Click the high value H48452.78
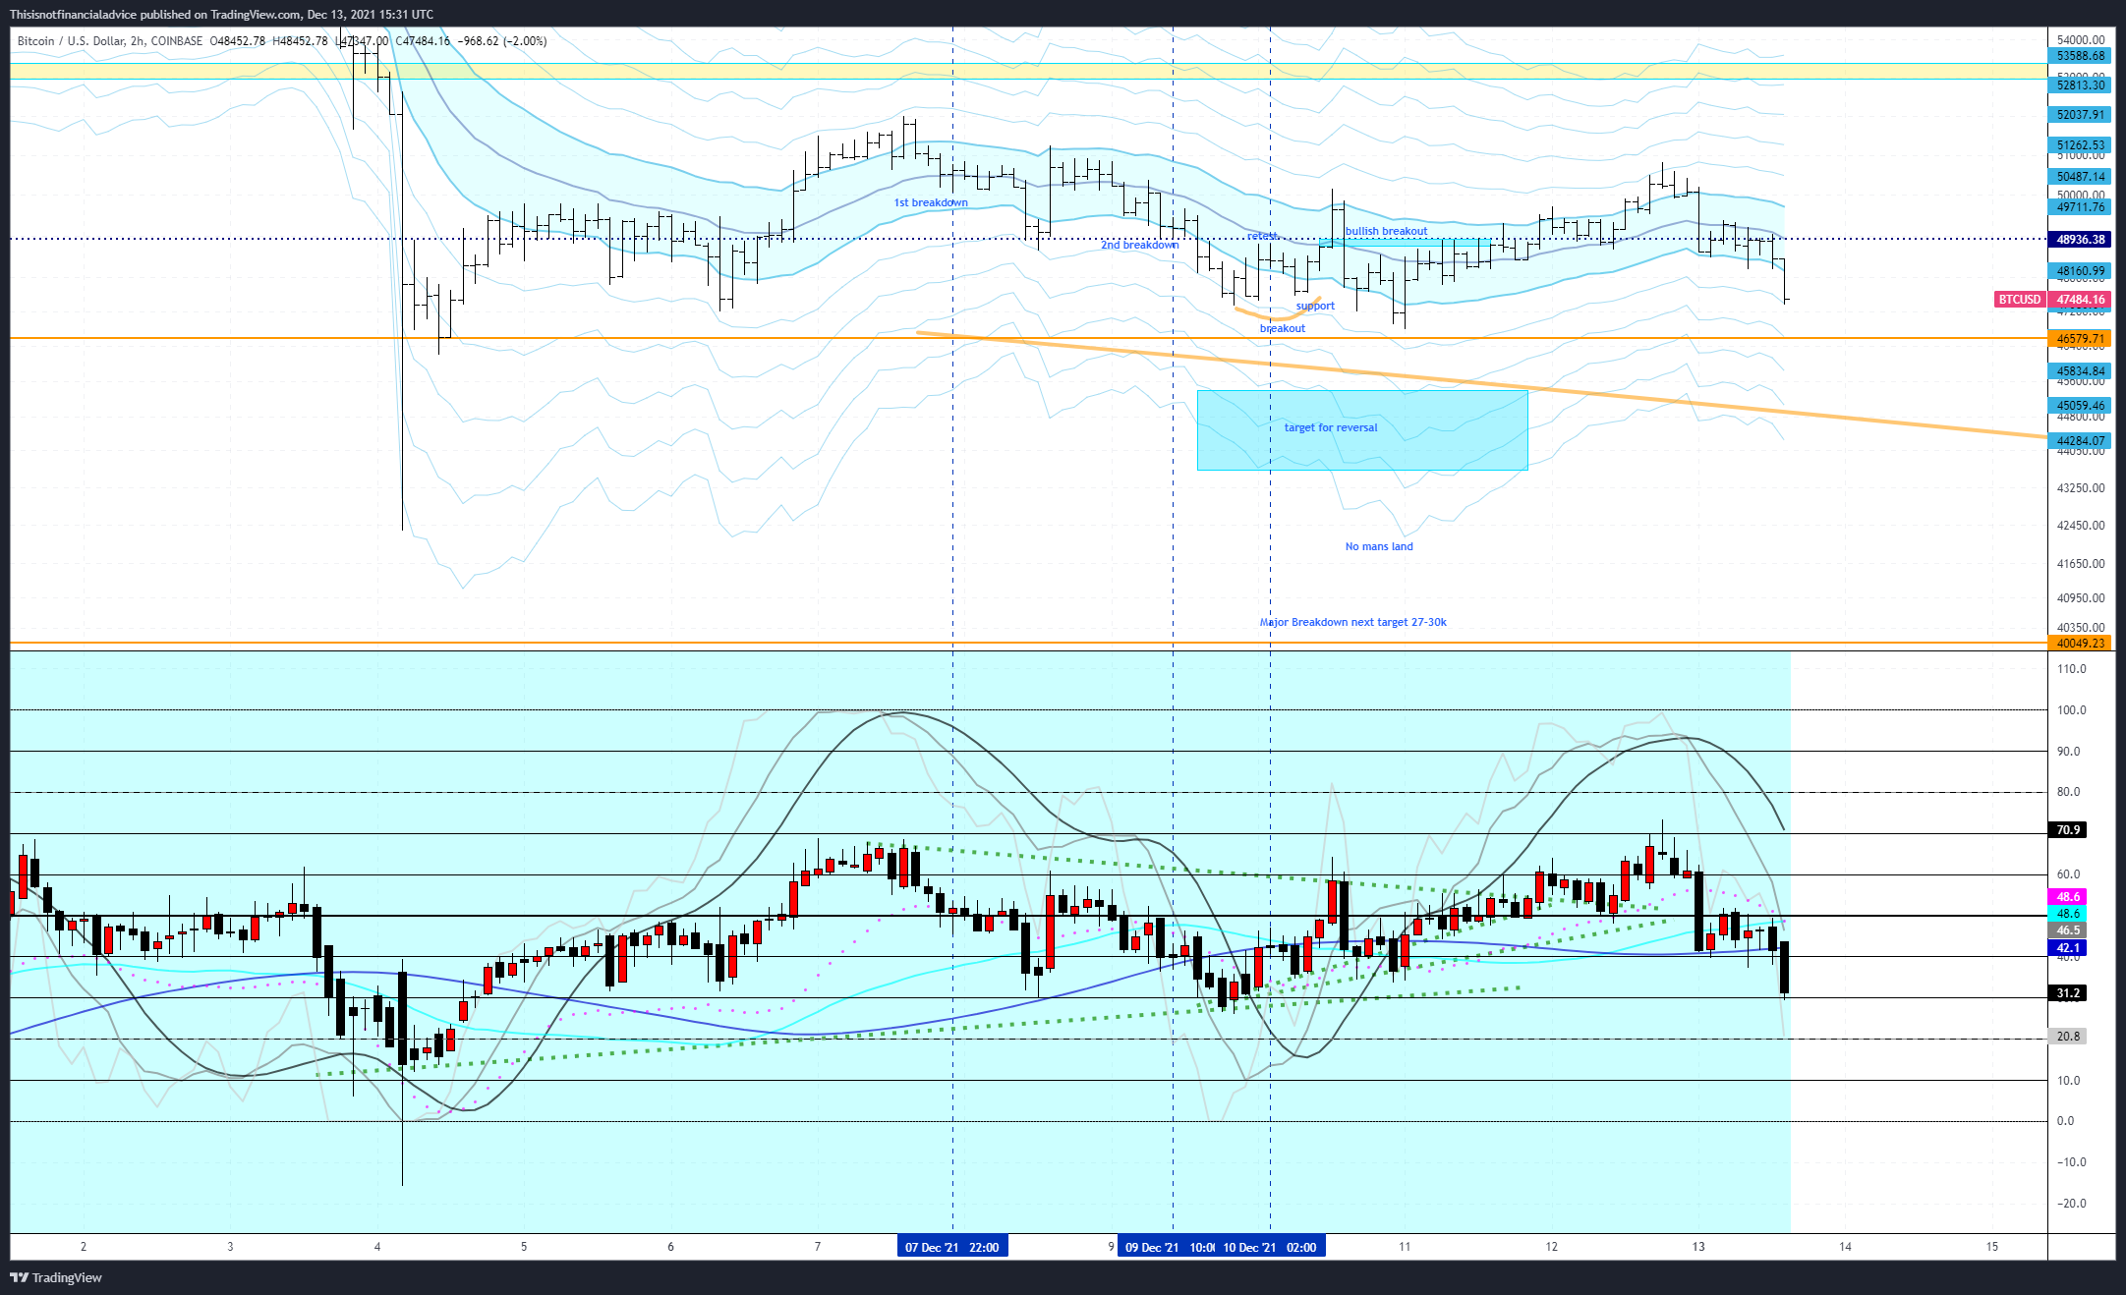 (x=300, y=41)
